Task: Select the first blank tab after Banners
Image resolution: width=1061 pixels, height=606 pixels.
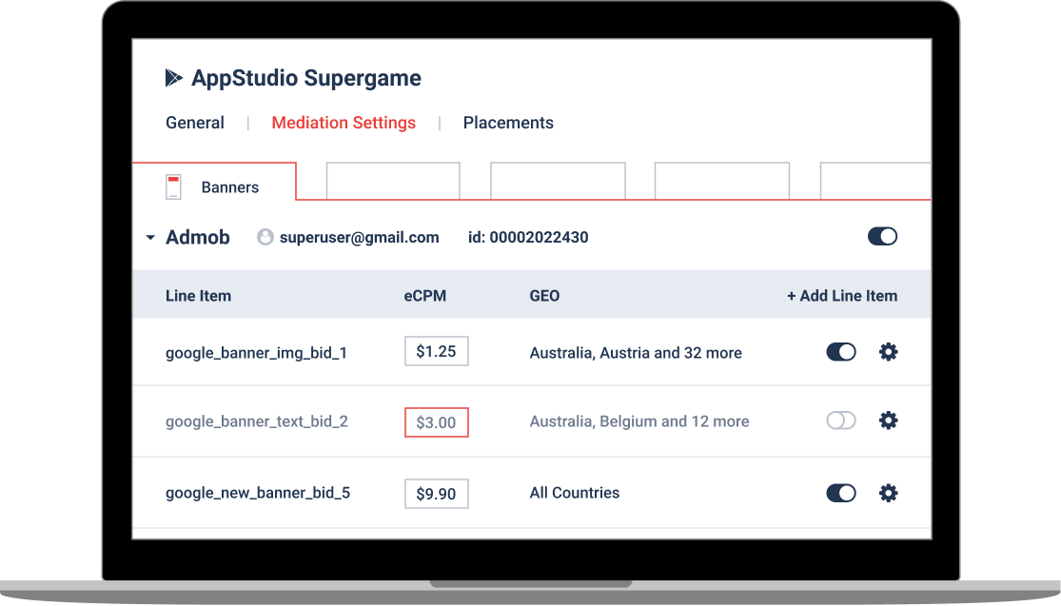Action: pyautogui.click(x=393, y=181)
